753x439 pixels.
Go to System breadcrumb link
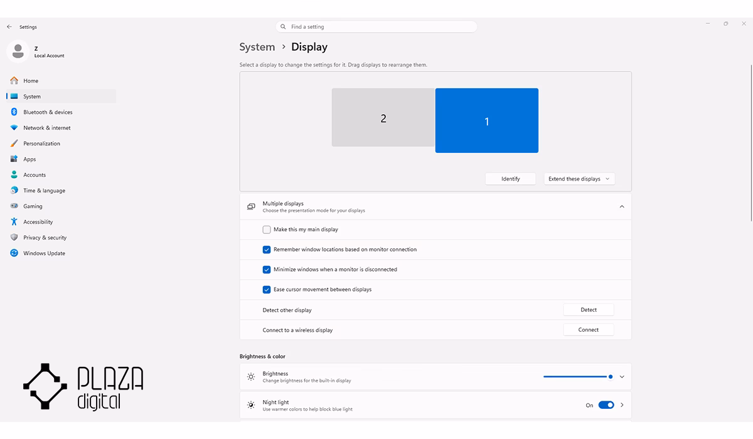tap(257, 47)
